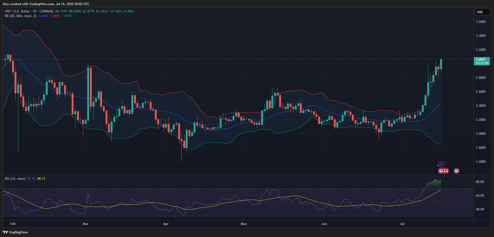Click the green BB lower value 1.8469
This screenshot has width=494, height=237.
(66, 16)
